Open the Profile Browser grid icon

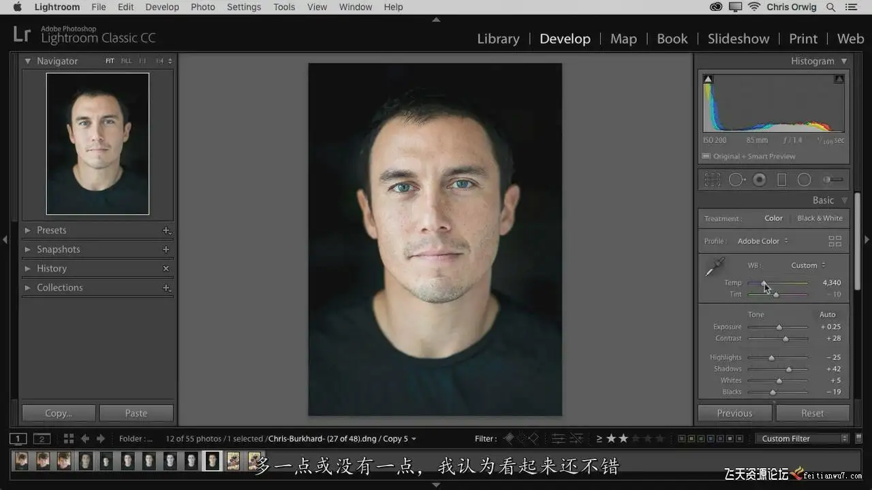point(835,241)
